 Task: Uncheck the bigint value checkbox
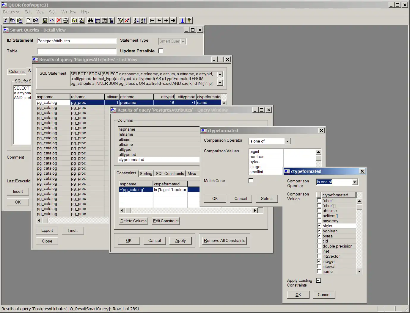(319, 226)
